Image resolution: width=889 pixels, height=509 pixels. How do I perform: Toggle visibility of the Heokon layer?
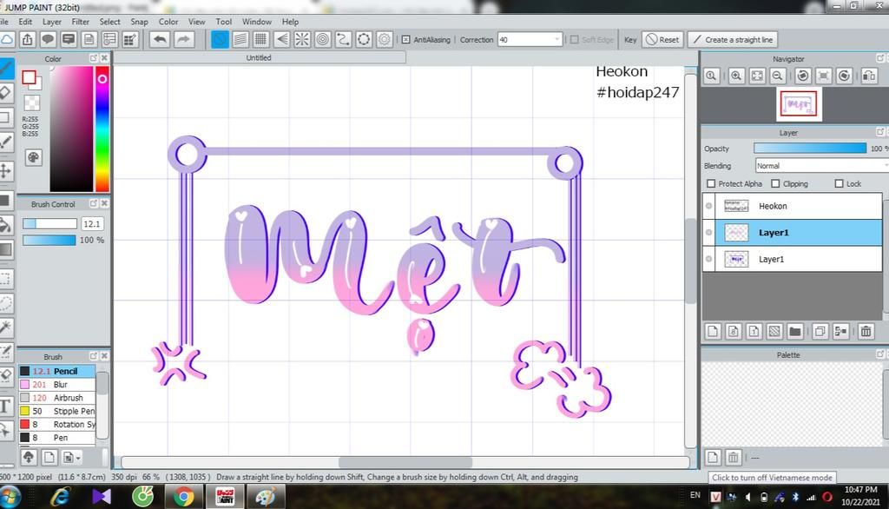coord(708,206)
